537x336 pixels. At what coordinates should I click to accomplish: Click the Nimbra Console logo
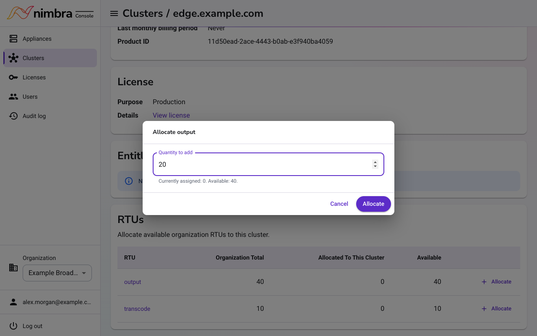(x=50, y=13)
